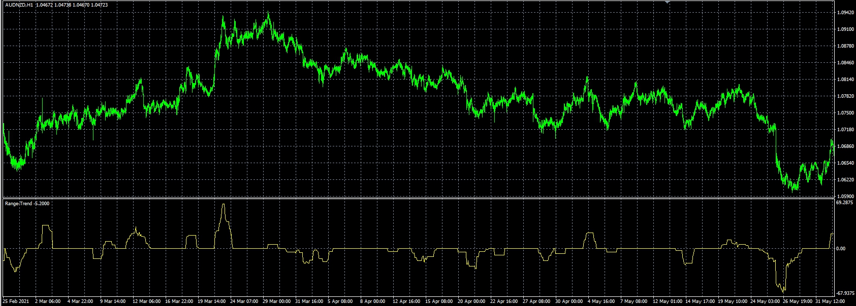856x306 pixels.
Task: Click the 19 Mar 14:00 time label
Action: (212, 301)
